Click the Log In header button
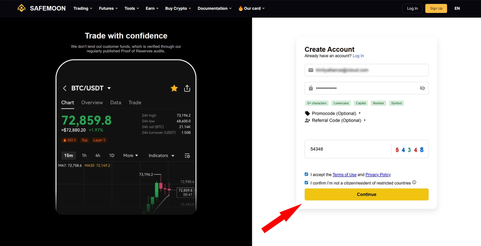481x246 pixels. coord(412,8)
